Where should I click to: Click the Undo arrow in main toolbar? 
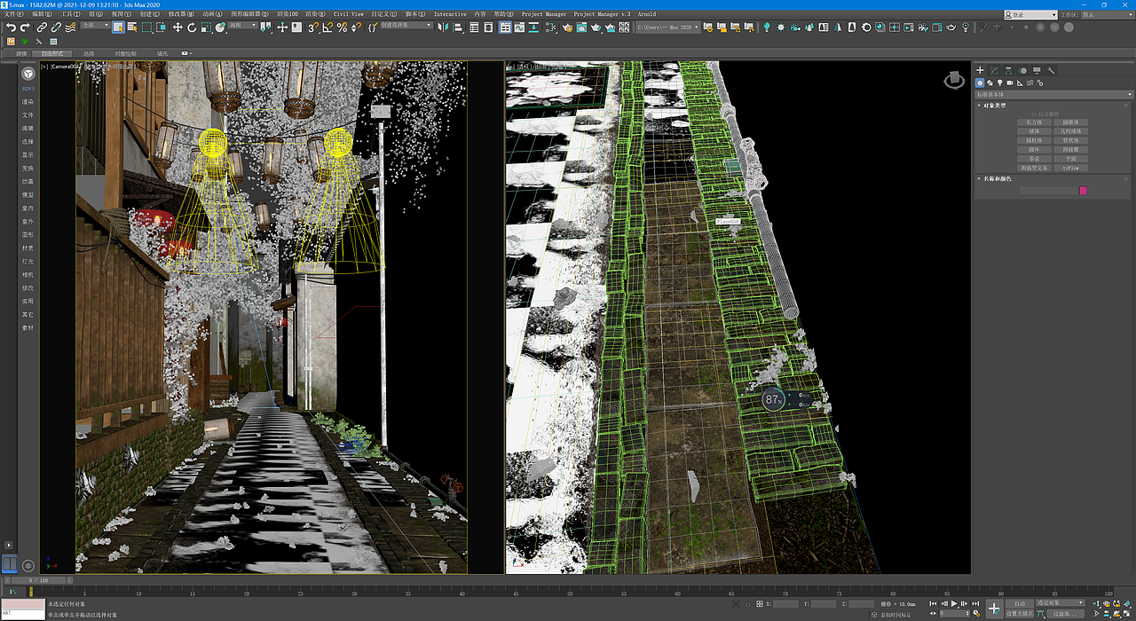coord(11,28)
